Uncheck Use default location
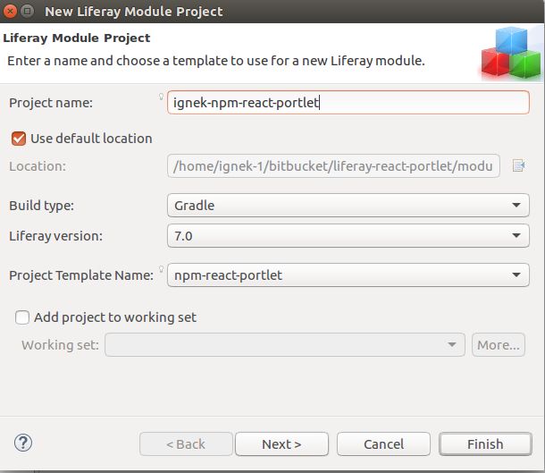Screen dimensions: 545x473 click(19, 139)
